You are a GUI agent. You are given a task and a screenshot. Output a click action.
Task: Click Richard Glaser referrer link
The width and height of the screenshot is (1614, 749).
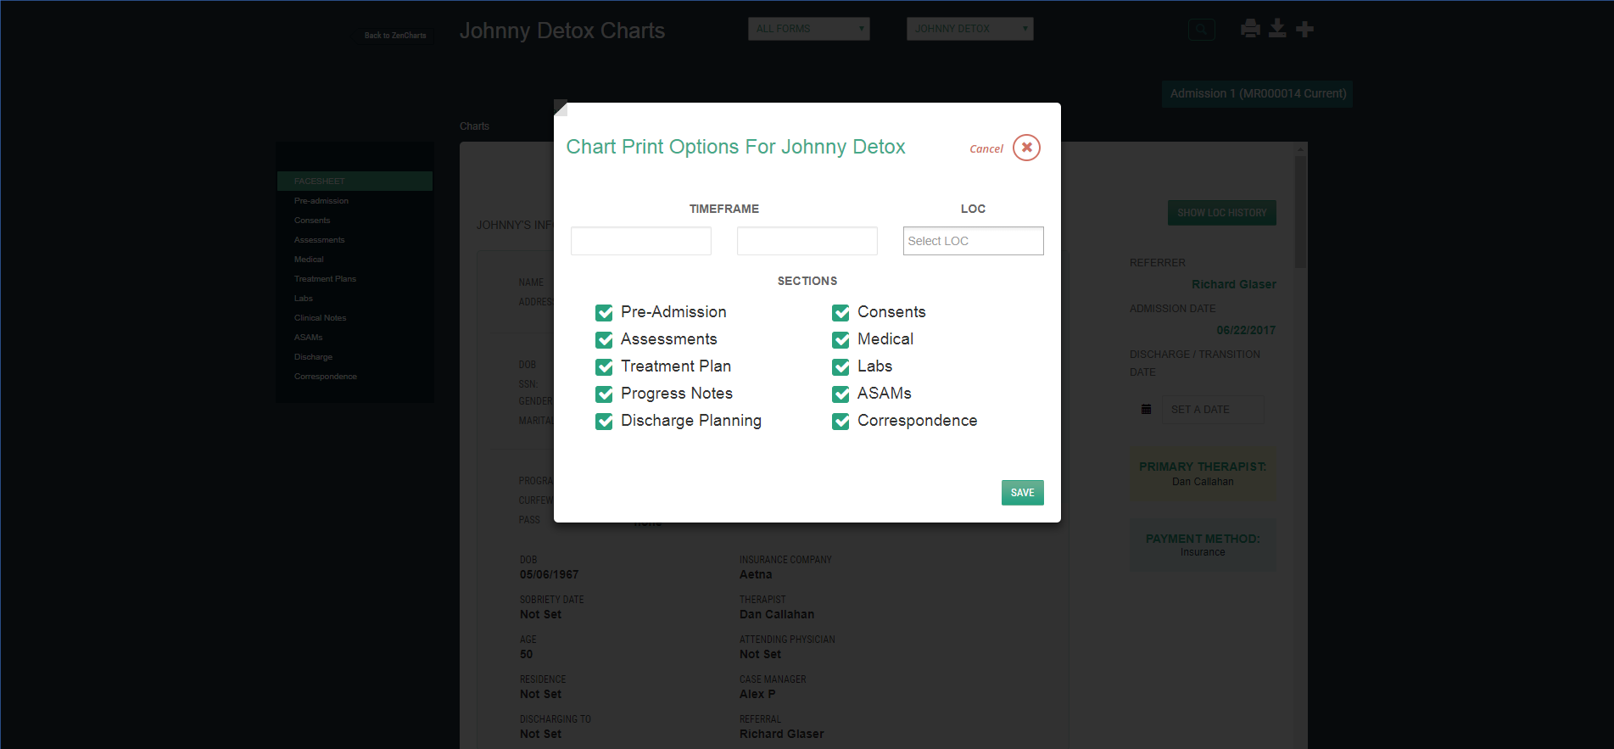1233,284
